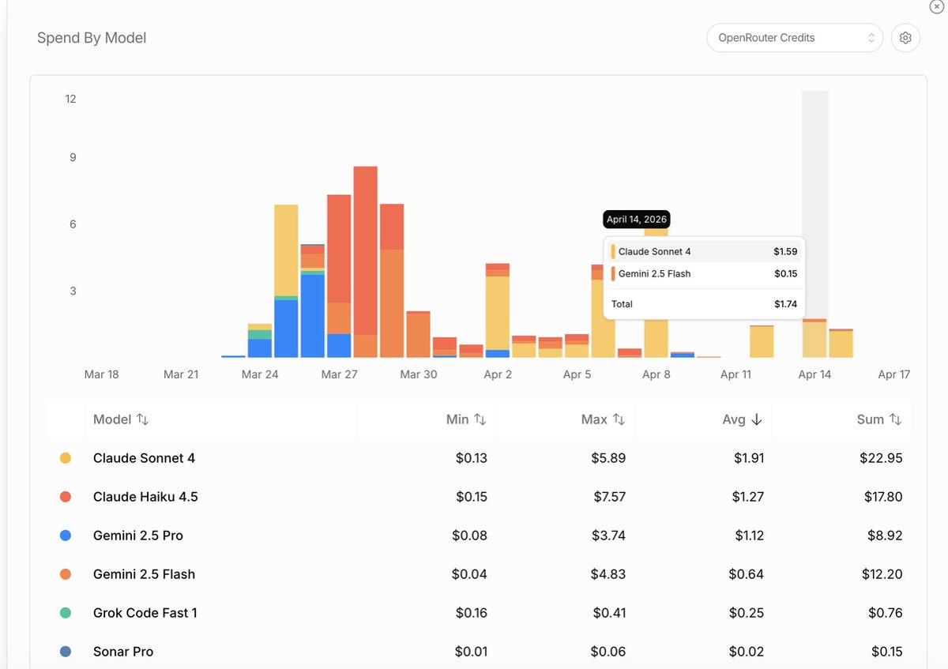The height and width of the screenshot is (669, 948).
Task: Click Grok Code Fast 1 model name
Action: coord(145,613)
